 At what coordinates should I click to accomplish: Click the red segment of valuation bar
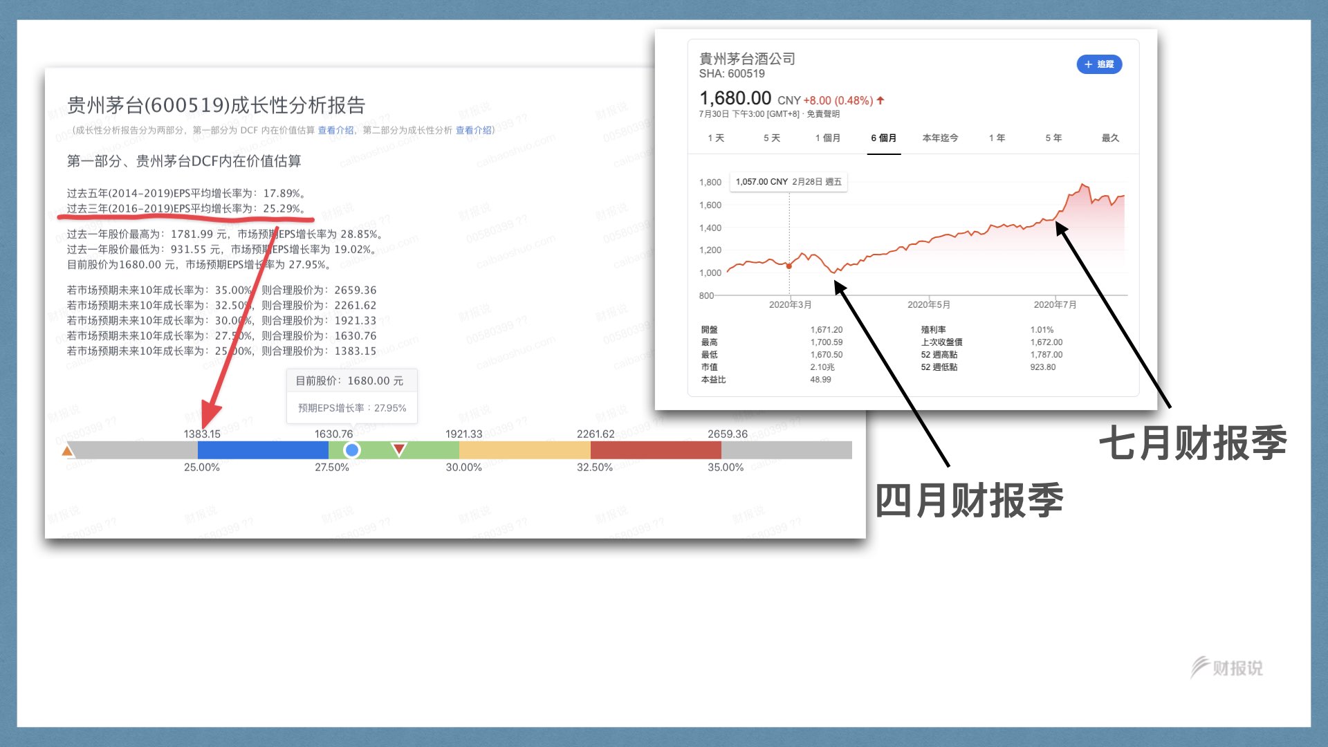[x=656, y=450]
